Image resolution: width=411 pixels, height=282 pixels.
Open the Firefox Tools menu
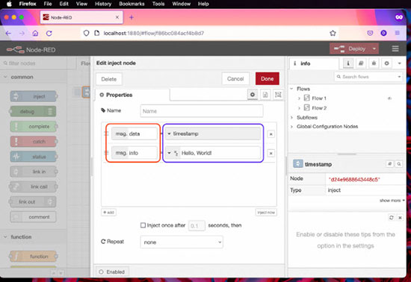[158, 4]
